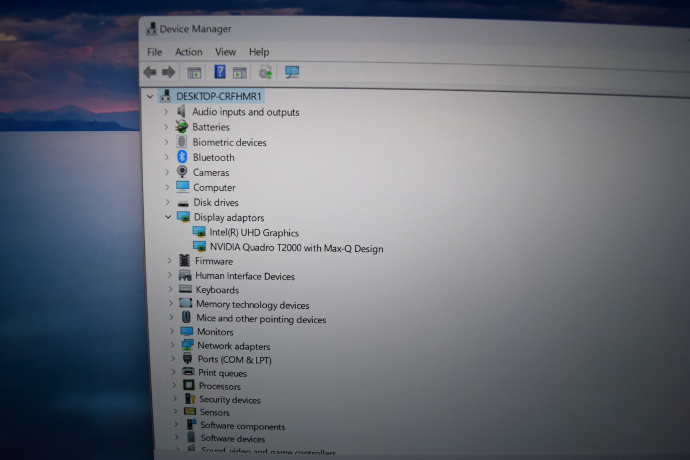Expand the Human Interface Devices category

[170, 275]
